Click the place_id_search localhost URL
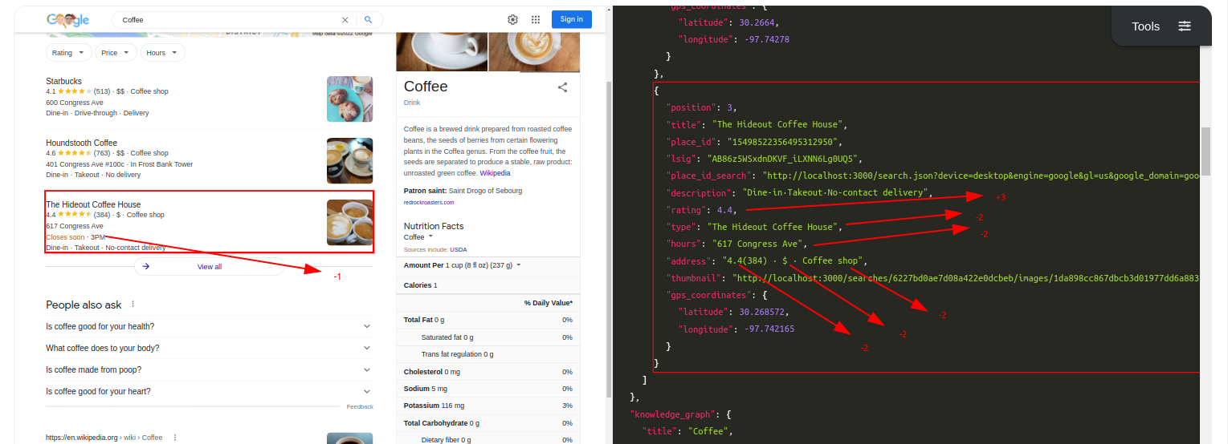Viewport: 1228px width, 444px height. pos(981,176)
